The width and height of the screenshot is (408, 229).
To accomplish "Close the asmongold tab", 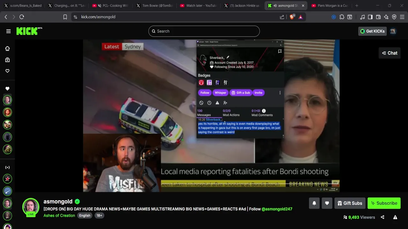I will 303,5.
